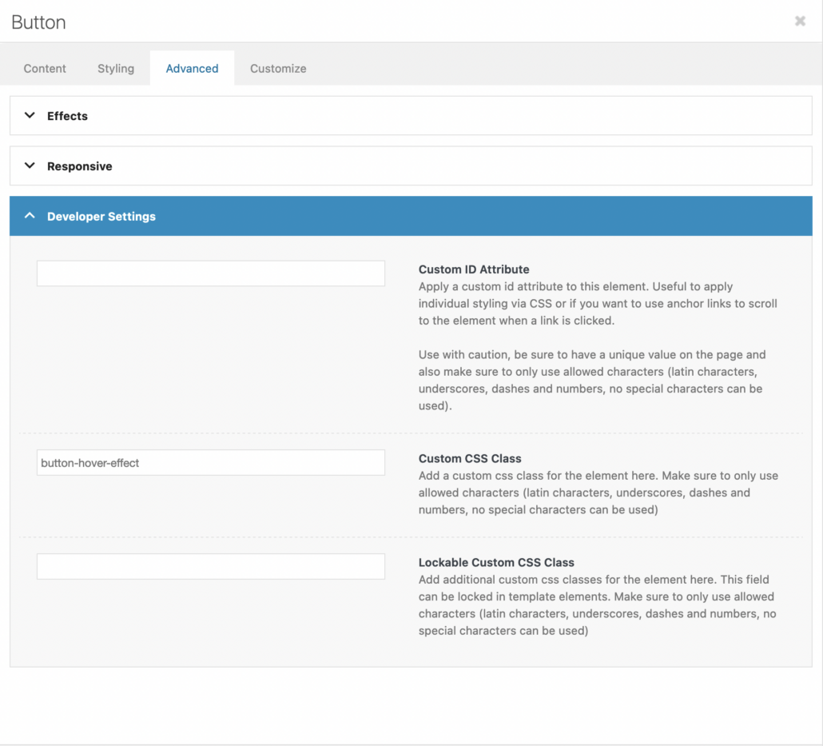Switch to the Content tab
This screenshot has height=746, width=823.
44,69
